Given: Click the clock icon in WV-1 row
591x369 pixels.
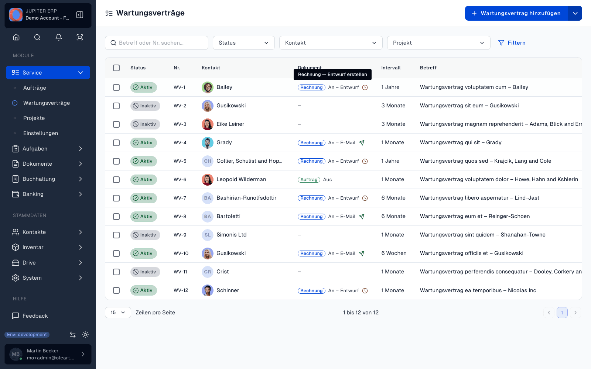Looking at the screenshot, I should click(365, 87).
